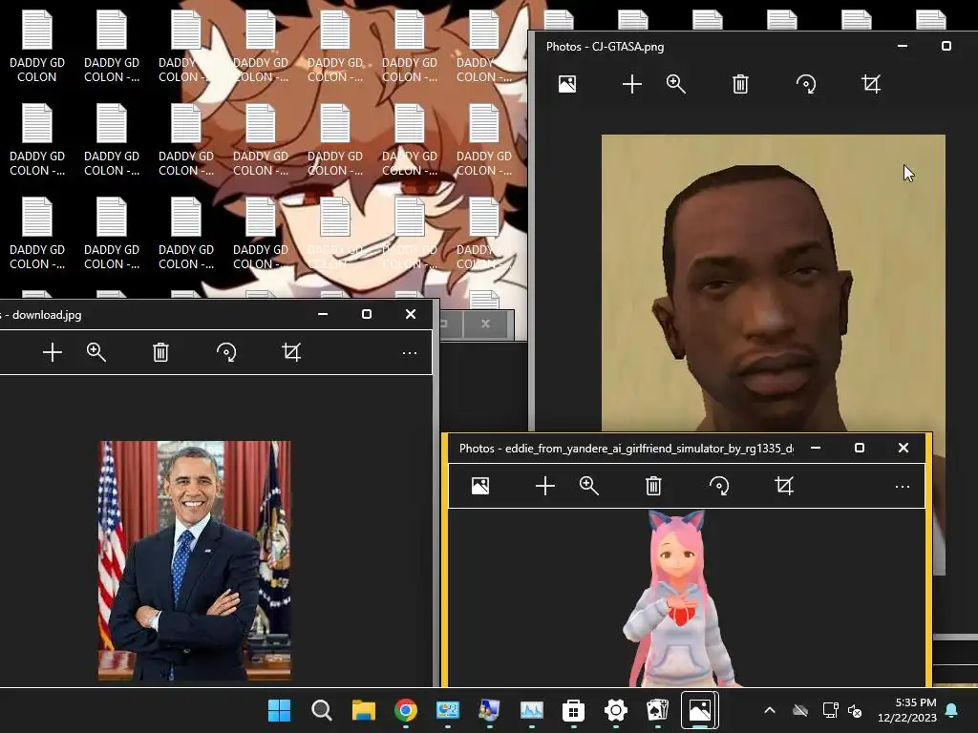The image size is (978, 733).
Task: Rotate the CJ-GTASA.png photo
Action: coord(806,84)
